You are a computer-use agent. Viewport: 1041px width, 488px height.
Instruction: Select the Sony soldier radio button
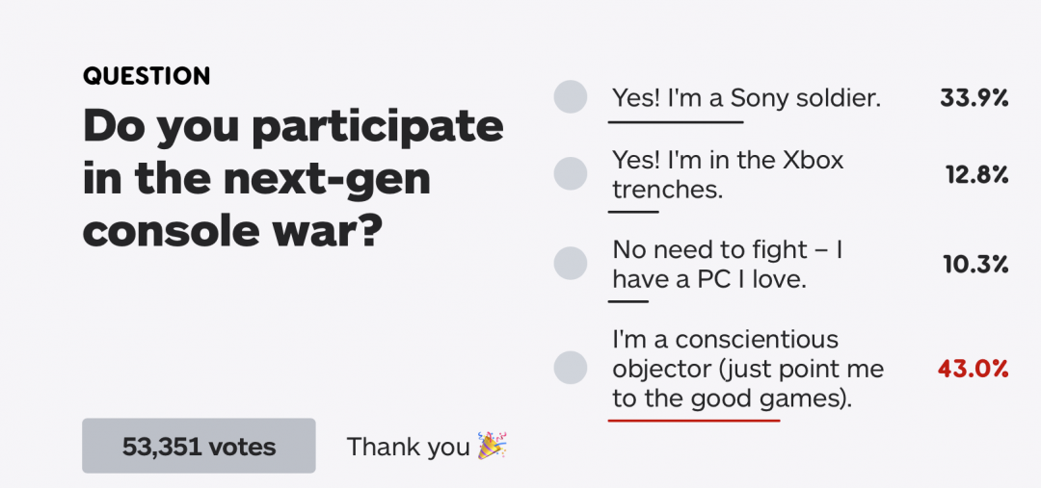click(x=571, y=97)
